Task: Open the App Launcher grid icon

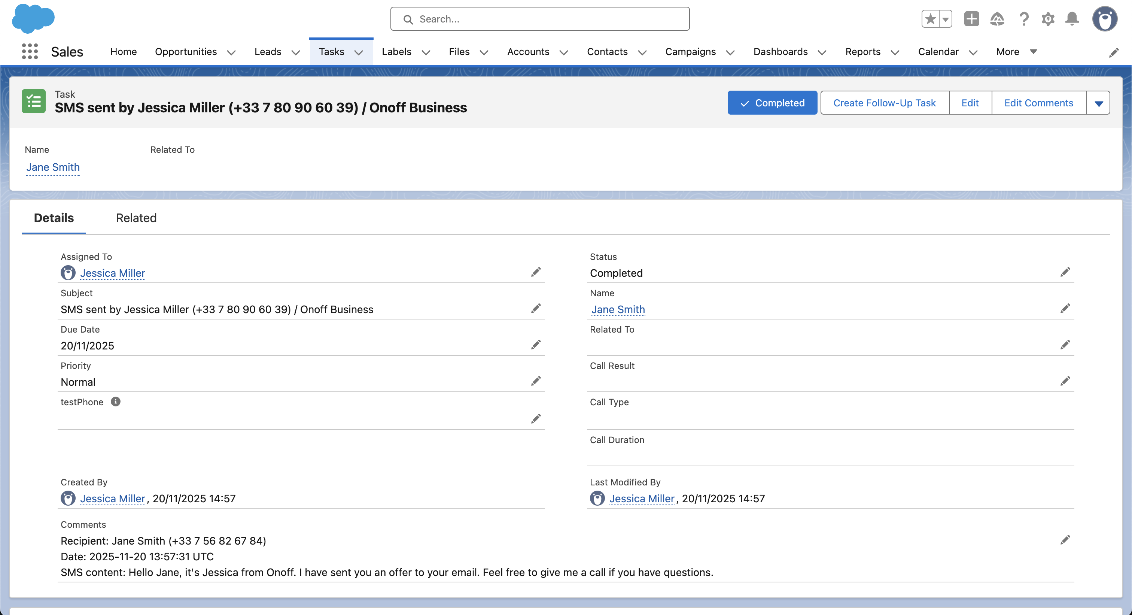Action: pos(30,51)
